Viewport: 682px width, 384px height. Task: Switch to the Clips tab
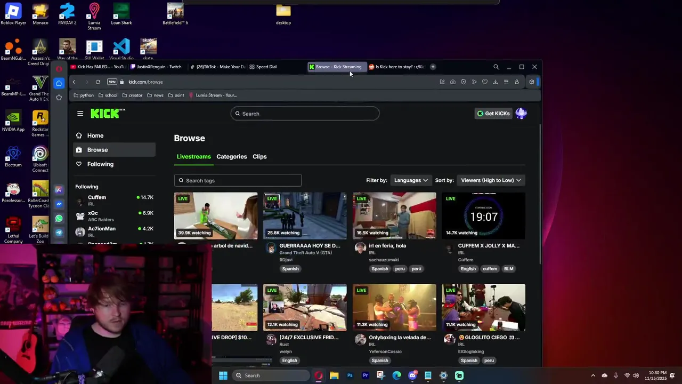259,156
